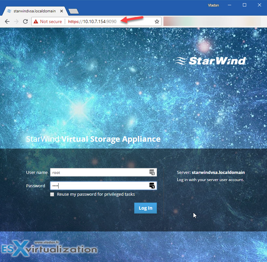
Task: Click the 'Reuse my password for privileged tasks' label
Action: point(96,194)
